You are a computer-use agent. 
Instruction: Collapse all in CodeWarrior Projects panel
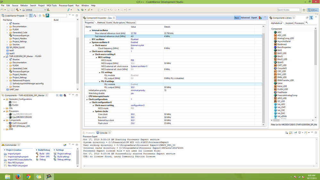click(x=40, y=15)
